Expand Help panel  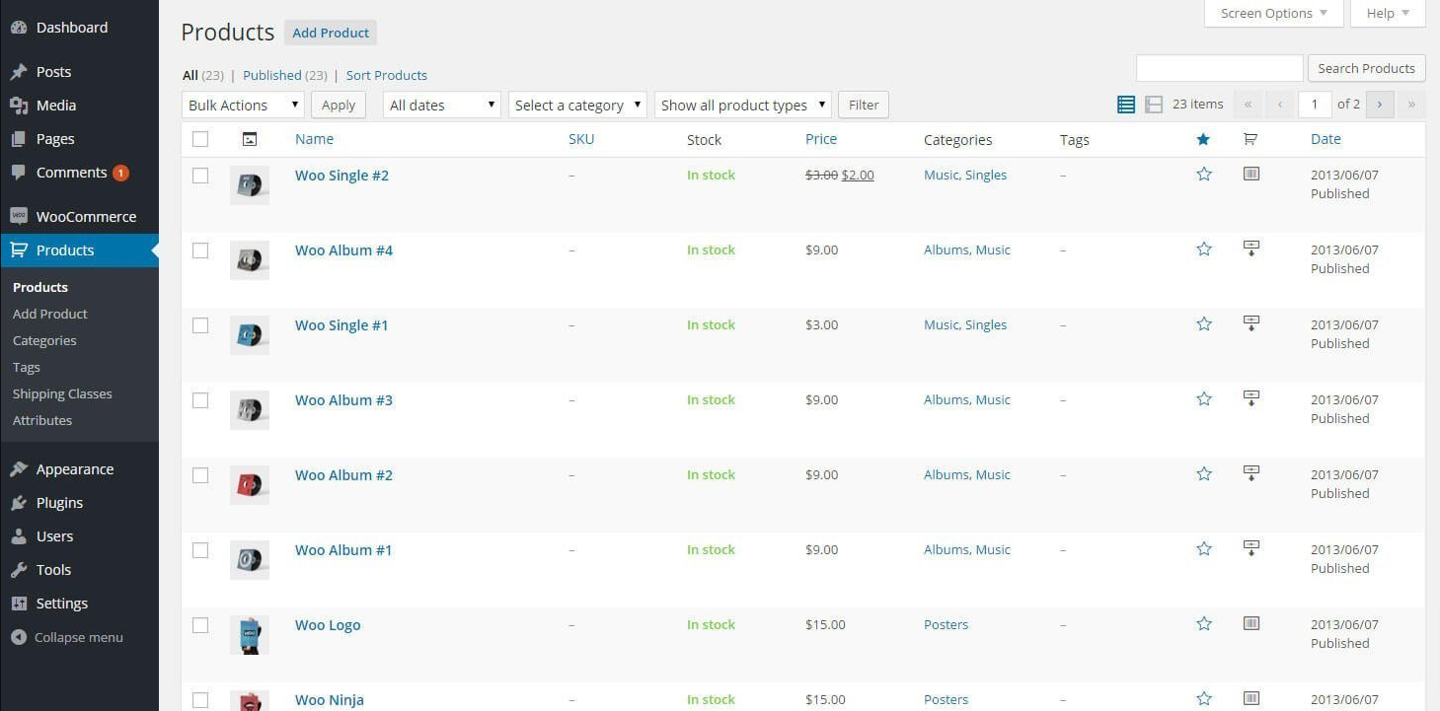tap(1388, 13)
